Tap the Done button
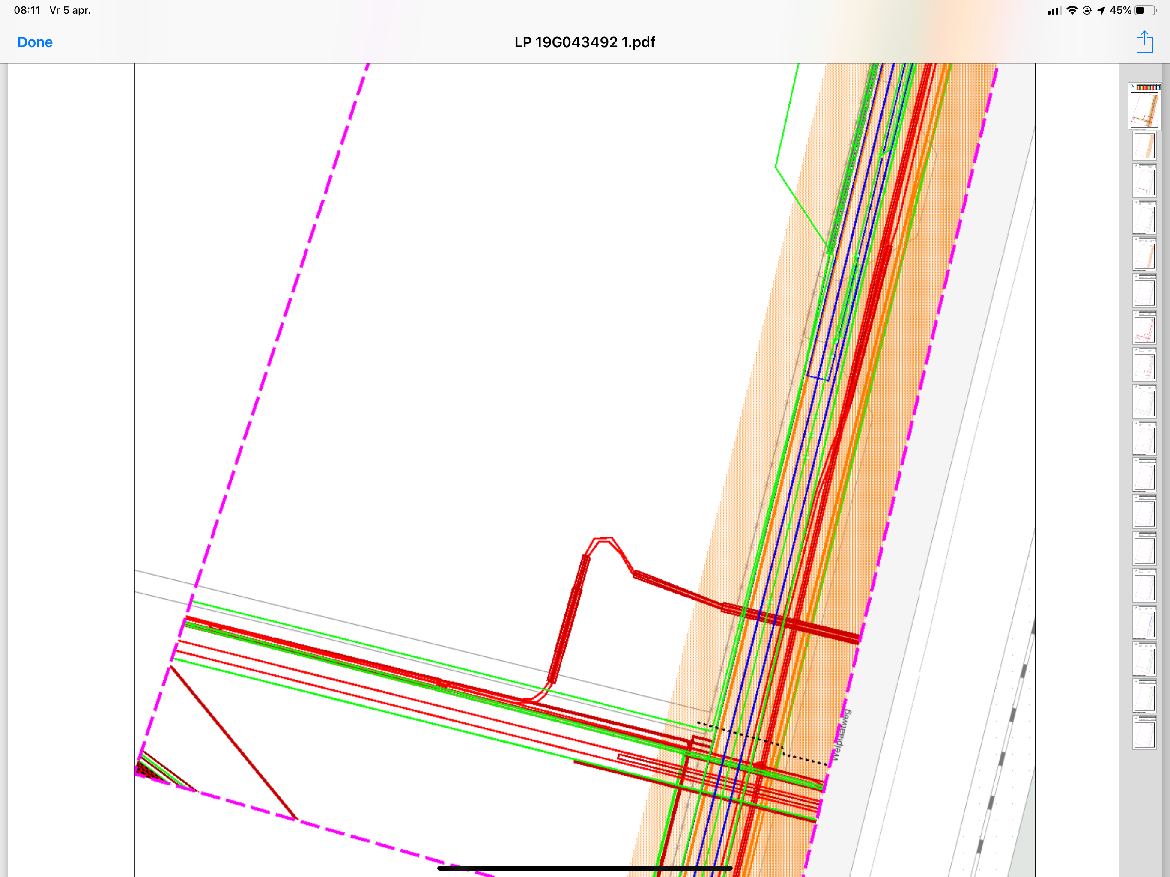Screen dimensions: 1170x877 pyautogui.click(x=35, y=42)
